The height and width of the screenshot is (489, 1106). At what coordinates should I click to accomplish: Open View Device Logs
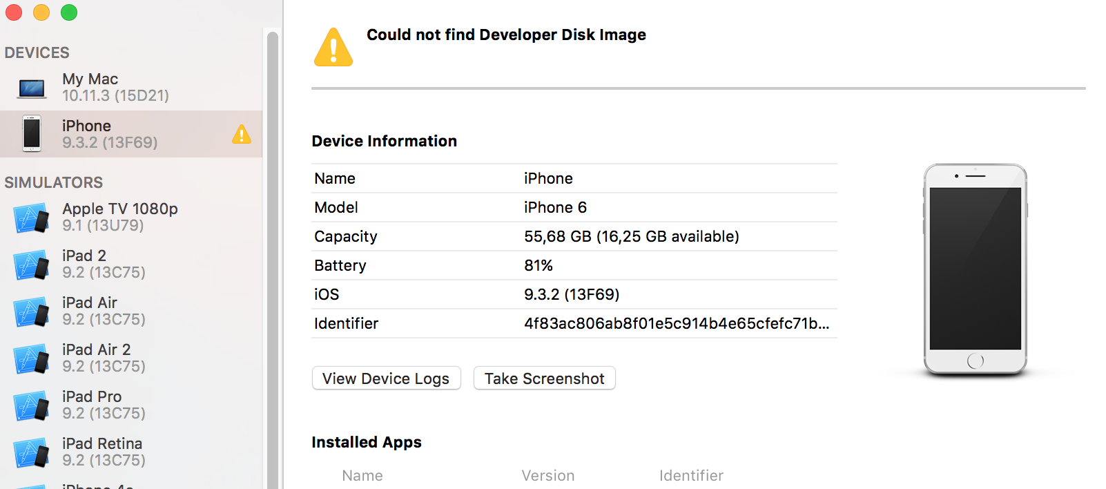387,378
